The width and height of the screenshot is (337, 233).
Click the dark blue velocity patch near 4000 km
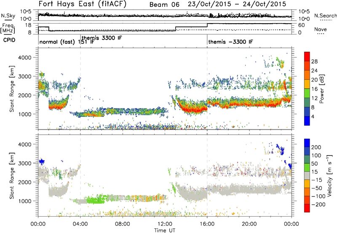point(281,149)
